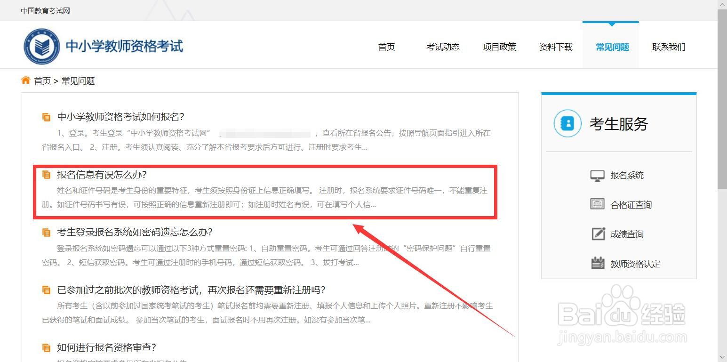Click the 中国教育考试网 link at top left
The height and width of the screenshot is (362, 727).
45,10
